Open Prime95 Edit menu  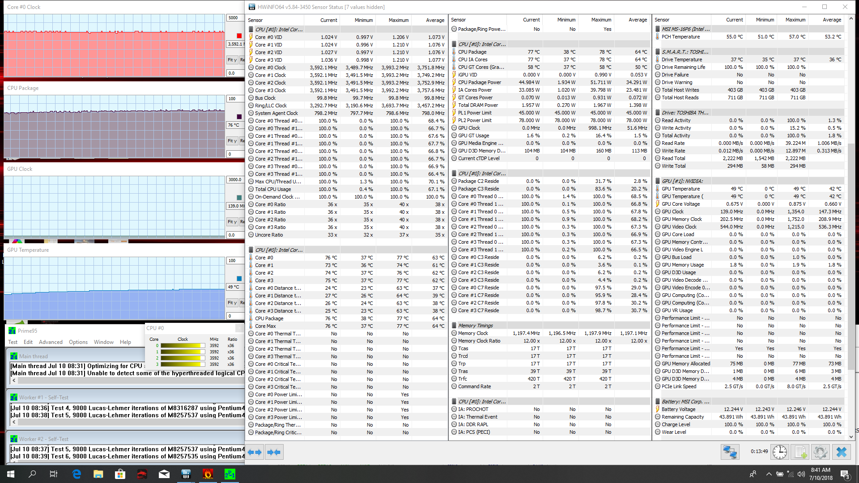coord(28,342)
